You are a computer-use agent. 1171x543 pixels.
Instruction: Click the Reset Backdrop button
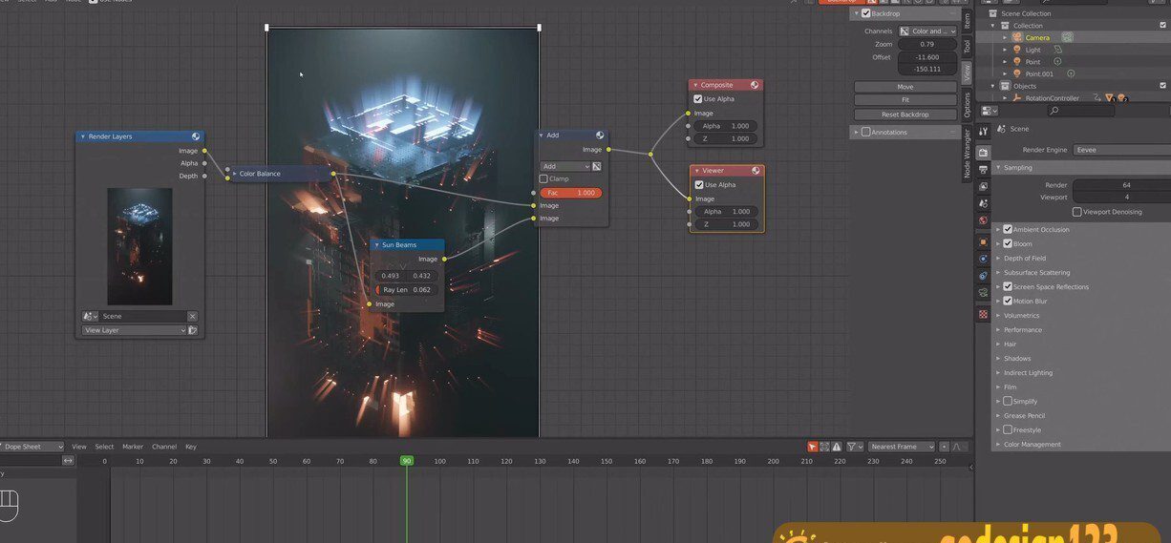coord(905,115)
